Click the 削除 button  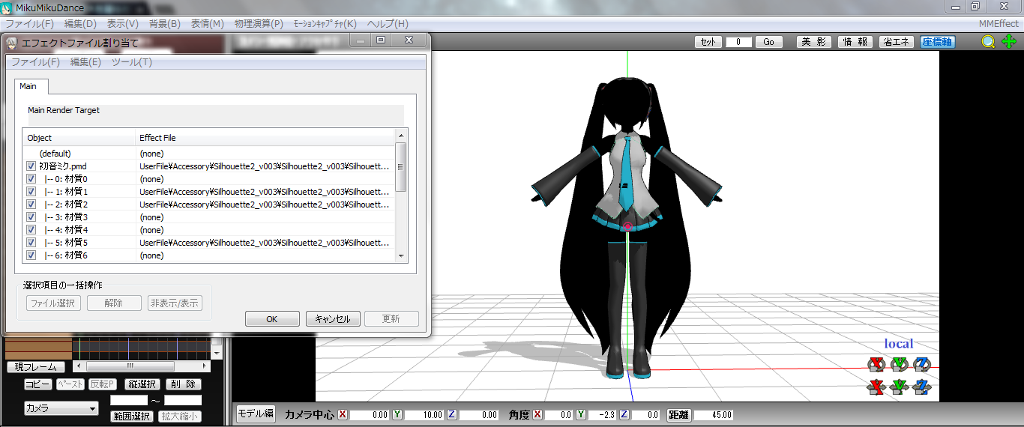coord(183,384)
